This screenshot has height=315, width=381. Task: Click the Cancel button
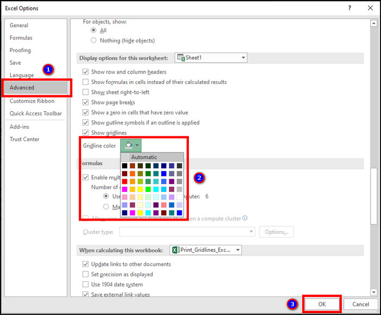tap(360, 304)
